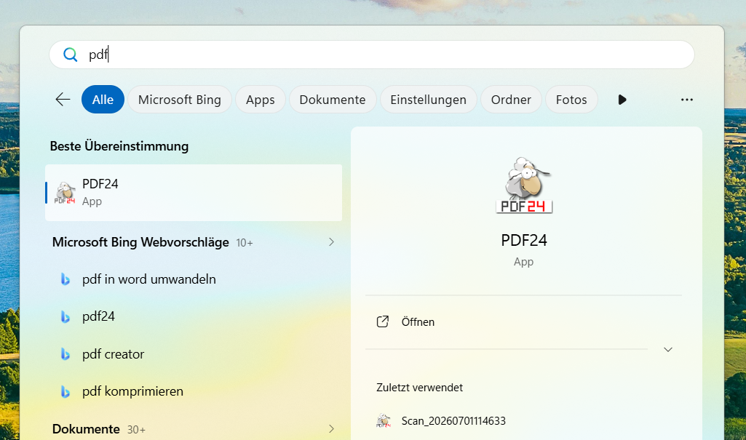Switch to the Dokumente filter

tap(333, 100)
